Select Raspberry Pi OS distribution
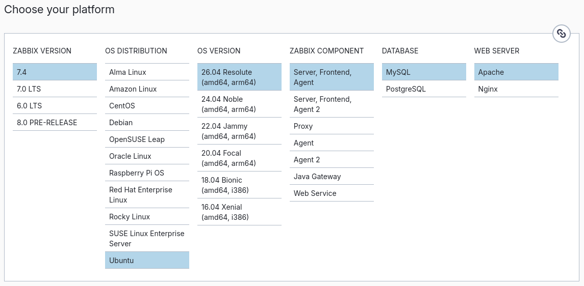This screenshot has width=584, height=286. click(x=147, y=173)
